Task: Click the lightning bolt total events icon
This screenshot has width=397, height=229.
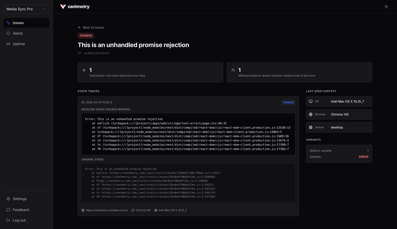Action: pos(84,70)
